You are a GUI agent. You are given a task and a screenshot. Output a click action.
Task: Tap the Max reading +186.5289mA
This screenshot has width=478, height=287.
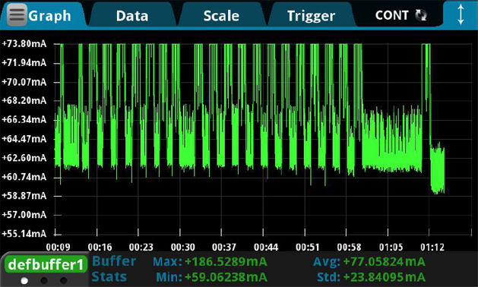click(226, 261)
